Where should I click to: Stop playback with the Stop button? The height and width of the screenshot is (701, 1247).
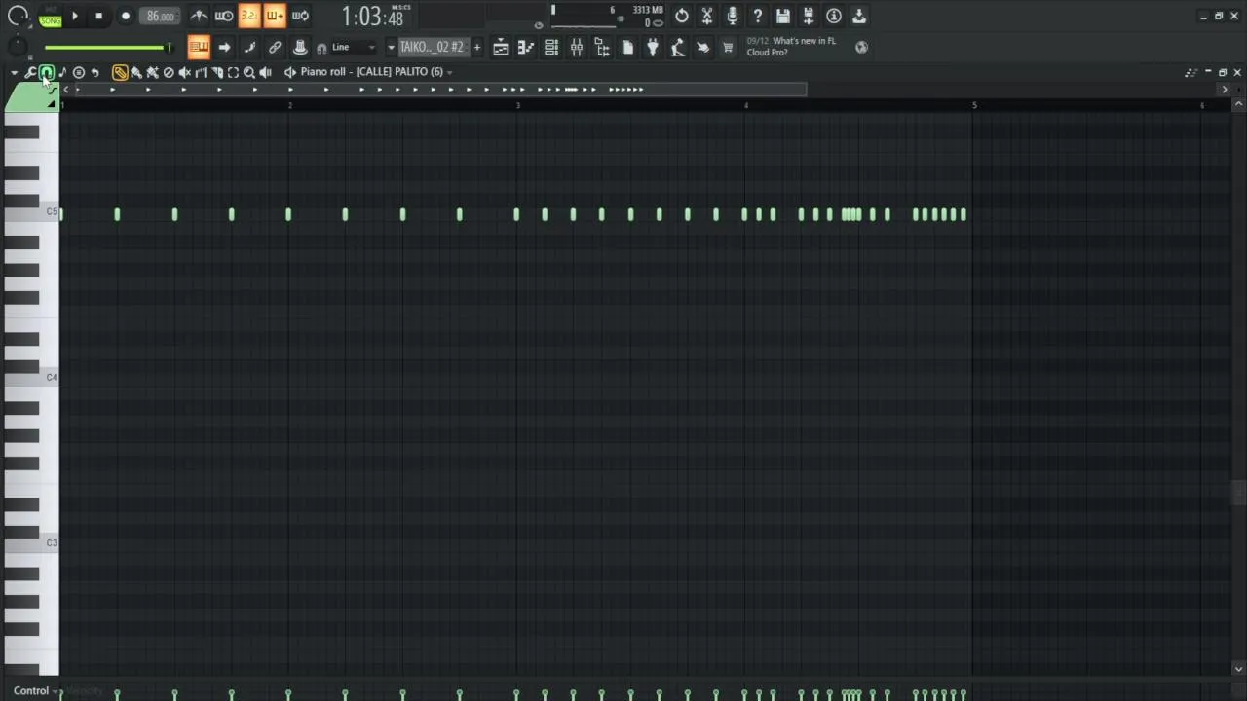98,16
